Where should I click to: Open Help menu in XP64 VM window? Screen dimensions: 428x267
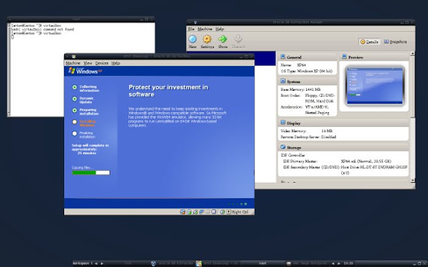click(116, 63)
